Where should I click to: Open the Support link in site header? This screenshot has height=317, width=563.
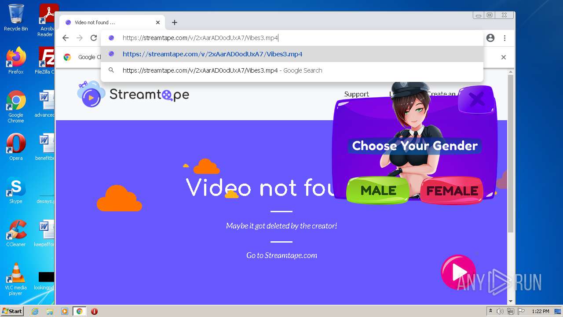[356, 94]
